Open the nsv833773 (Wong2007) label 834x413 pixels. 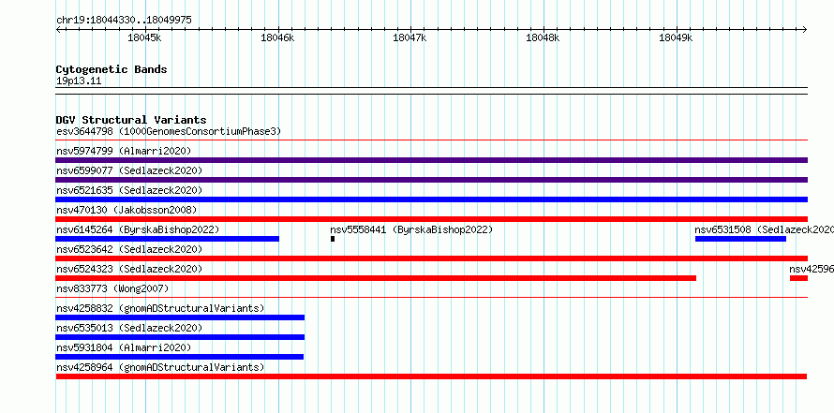pos(112,288)
